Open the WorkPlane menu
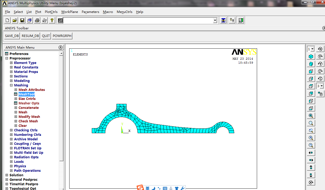325x190 pixels. 70,12
